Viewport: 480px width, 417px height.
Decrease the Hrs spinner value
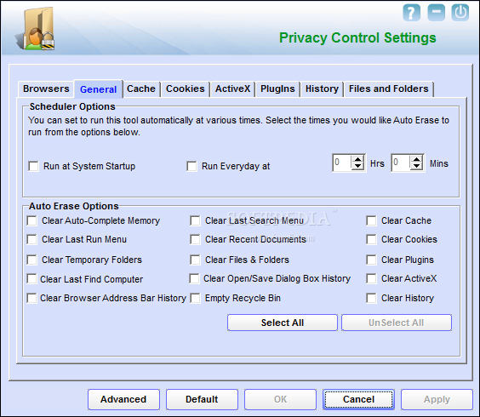pos(357,166)
